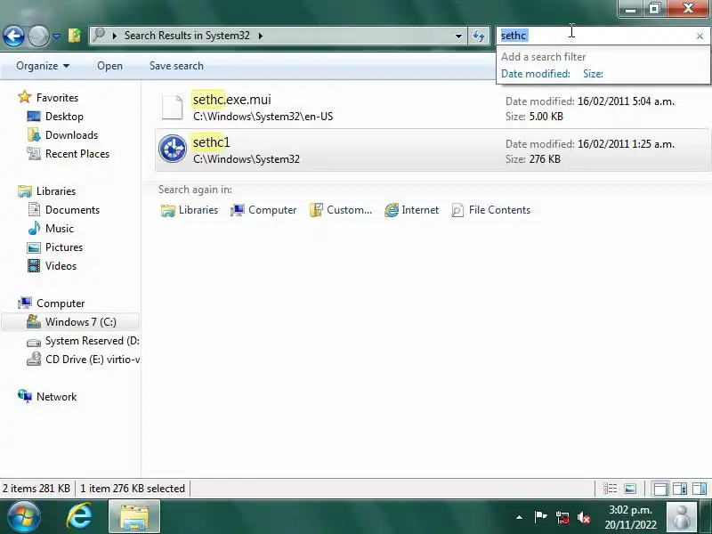
Task: Open Desktop under Favorites
Action: [x=64, y=117]
